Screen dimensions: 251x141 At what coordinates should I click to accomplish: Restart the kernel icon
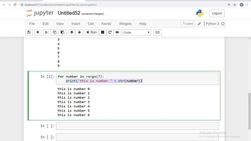pos(110,32)
